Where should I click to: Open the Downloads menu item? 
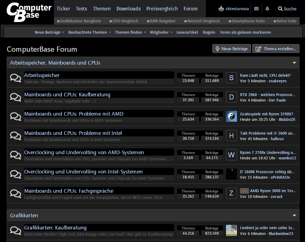[x=129, y=9]
